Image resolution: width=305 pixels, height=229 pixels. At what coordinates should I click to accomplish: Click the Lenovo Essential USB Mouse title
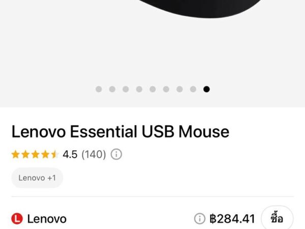click(x=120, y=132)
